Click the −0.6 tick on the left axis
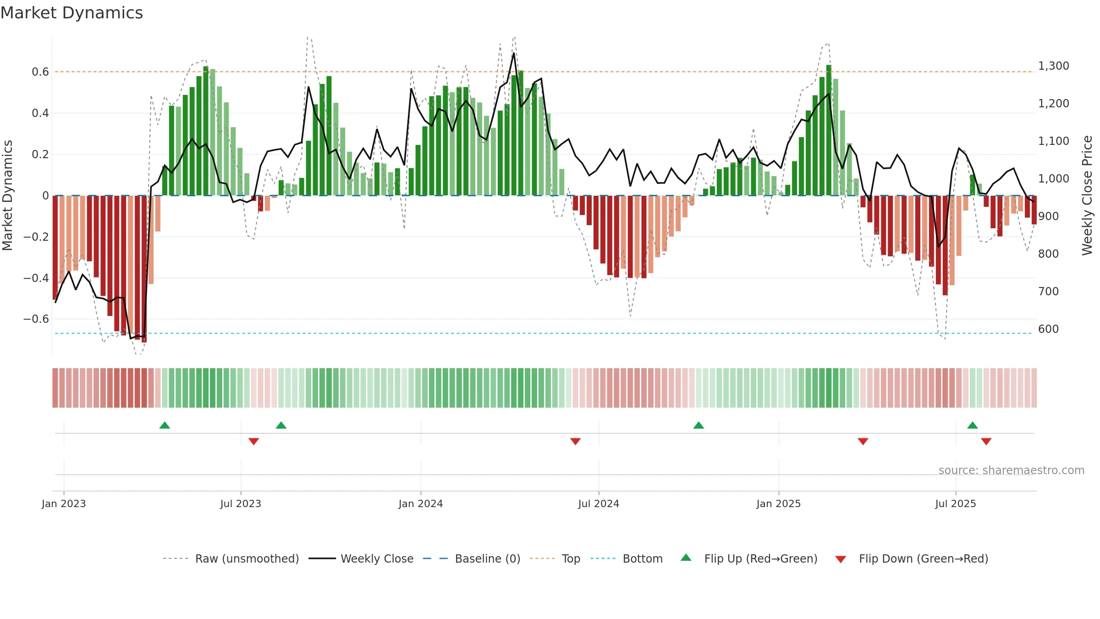Viewport: 1100px width, 619px height. pyautogui.click(x=36, y=319)
